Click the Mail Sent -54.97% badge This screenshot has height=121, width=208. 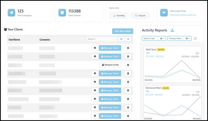161,50
